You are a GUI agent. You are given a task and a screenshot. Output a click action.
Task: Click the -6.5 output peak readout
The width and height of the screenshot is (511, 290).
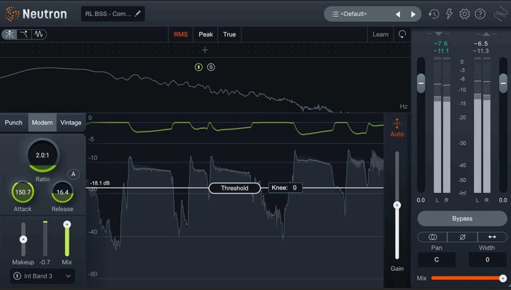coord(480,44)
